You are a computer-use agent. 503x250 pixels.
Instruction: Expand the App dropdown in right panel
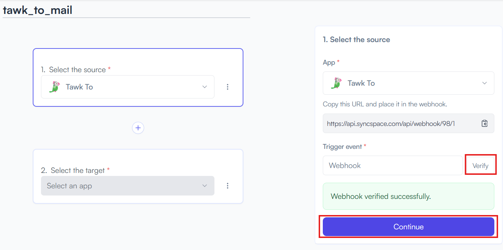(409, 83)
